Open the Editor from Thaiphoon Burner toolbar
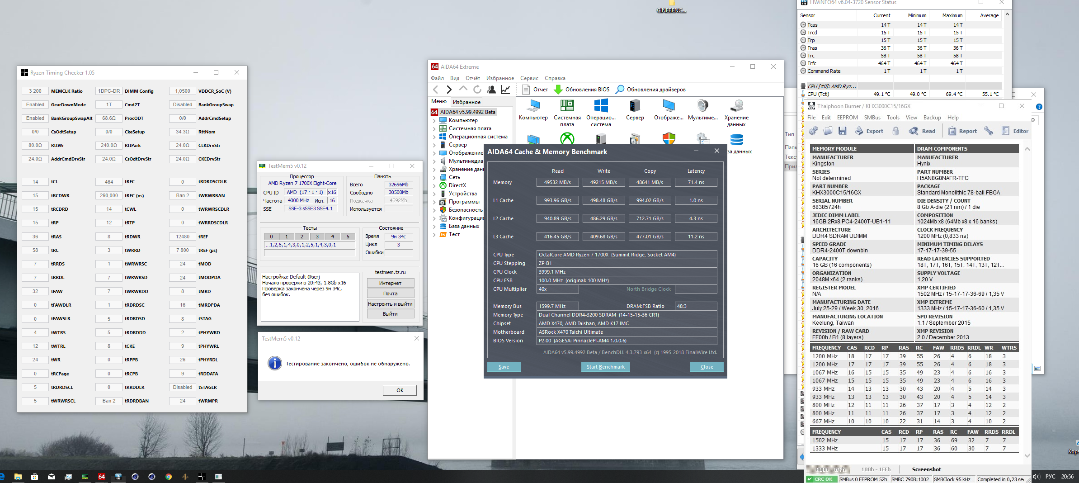The height and width of the screenshot is (483, 1079). [x=1015, y=131]
